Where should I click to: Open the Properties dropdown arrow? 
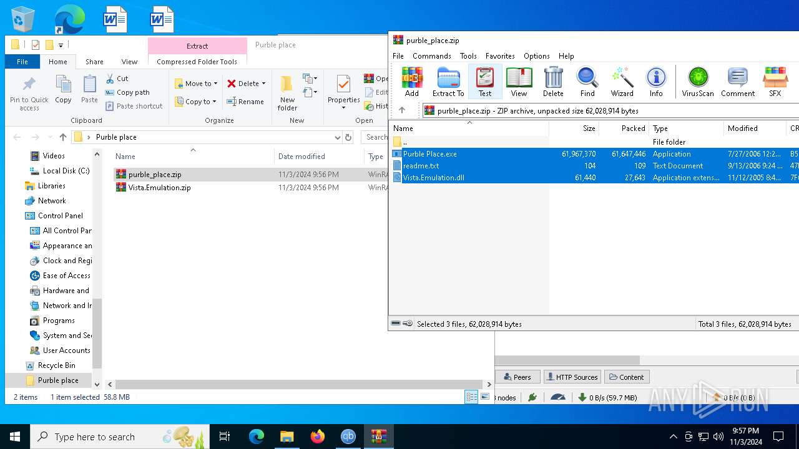343,108
